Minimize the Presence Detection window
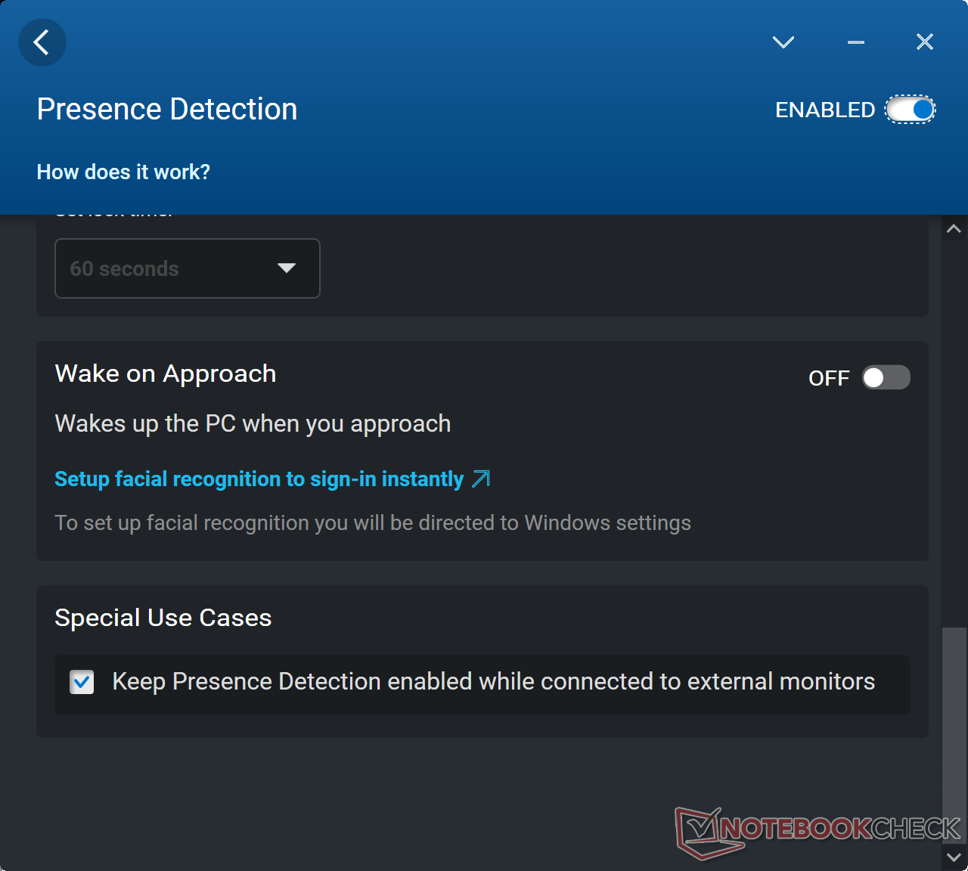This screenshot has height=871, width=968. click(x=856, y=42)
